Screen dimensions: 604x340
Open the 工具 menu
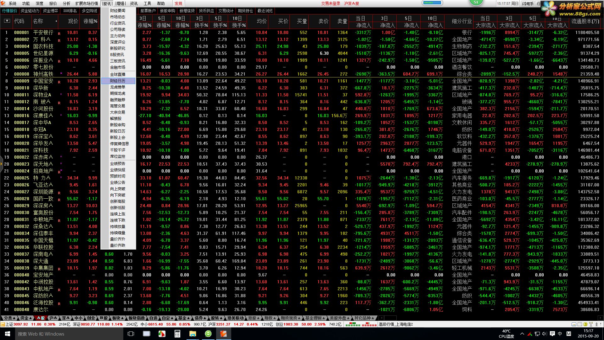click(147, 3)
